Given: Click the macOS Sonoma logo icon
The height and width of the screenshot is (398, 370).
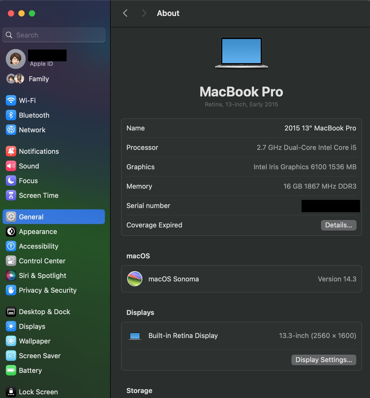Looking at the screenshot, I should [x=135, y=279].
